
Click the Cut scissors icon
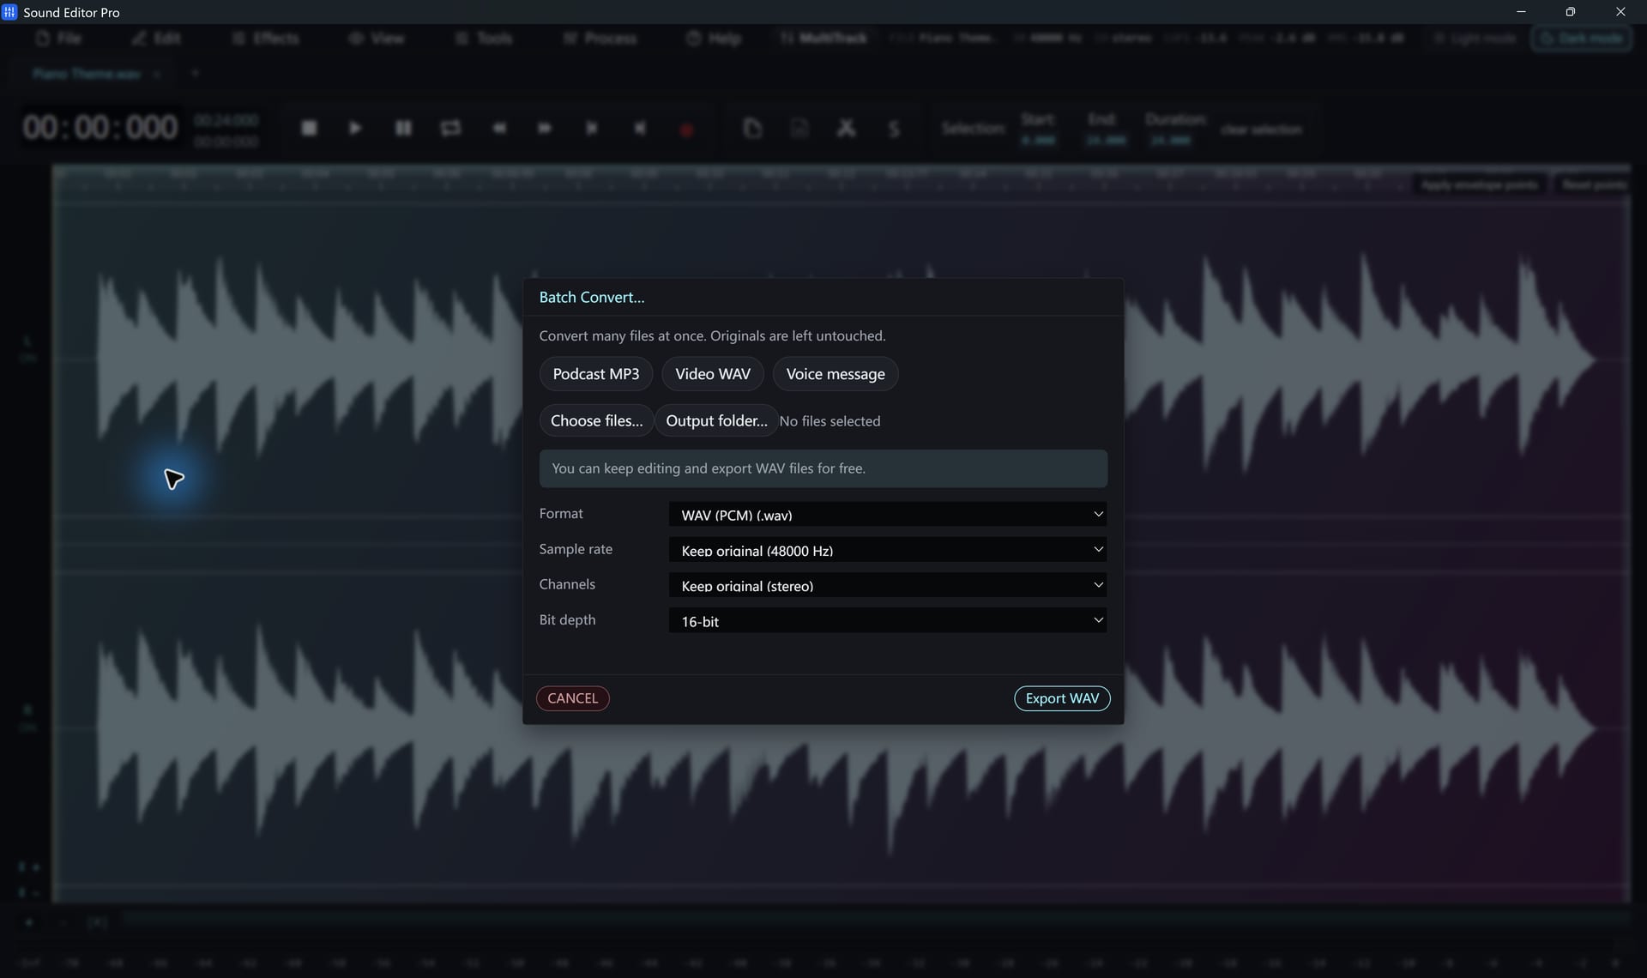pos(846,129)
